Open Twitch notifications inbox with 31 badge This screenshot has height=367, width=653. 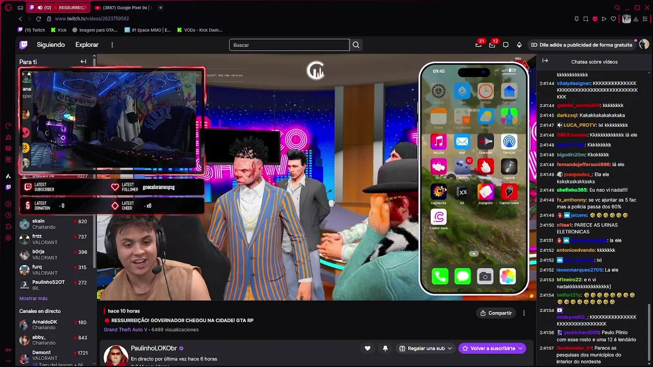[479, 45]
